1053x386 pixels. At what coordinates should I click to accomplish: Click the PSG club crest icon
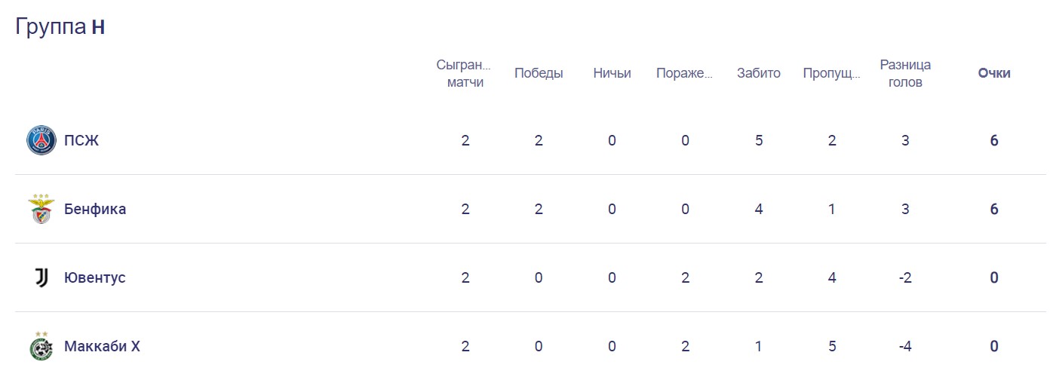point(41,141)
